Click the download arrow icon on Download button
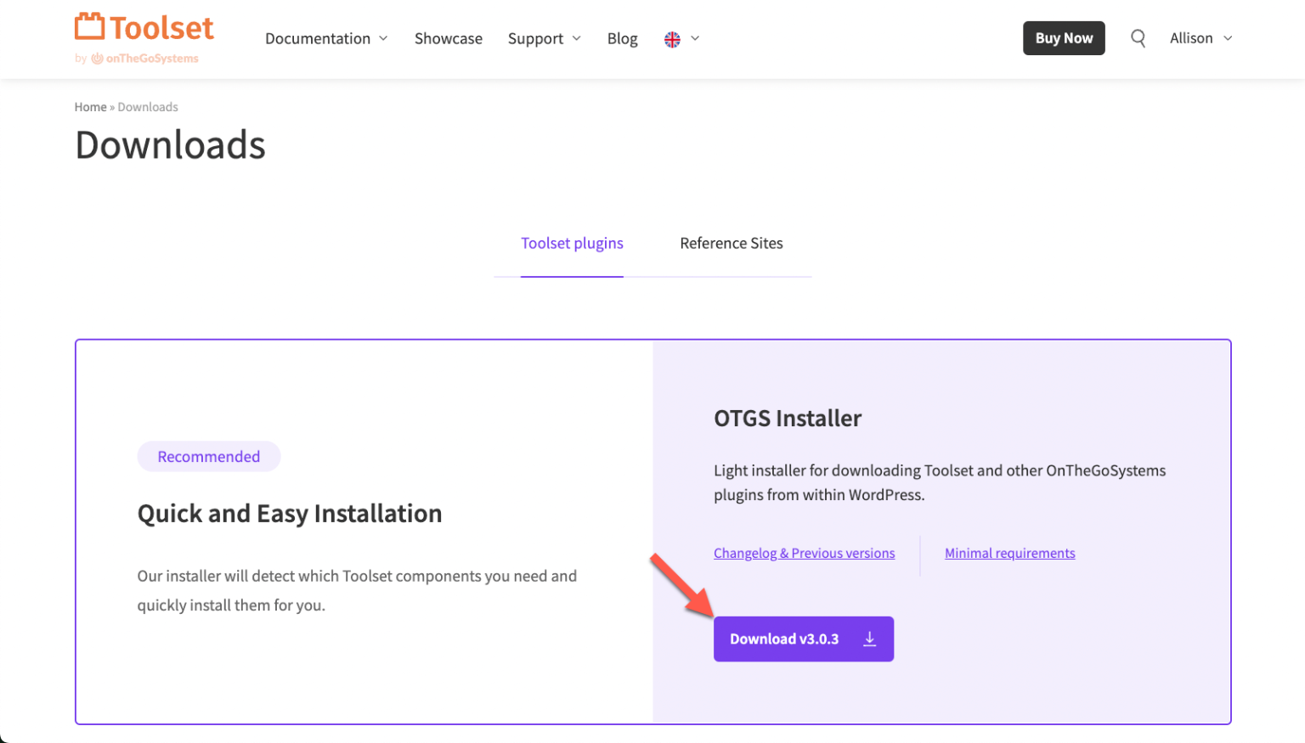The width and height of the screenshot is (1305, 743). point(869,639)
